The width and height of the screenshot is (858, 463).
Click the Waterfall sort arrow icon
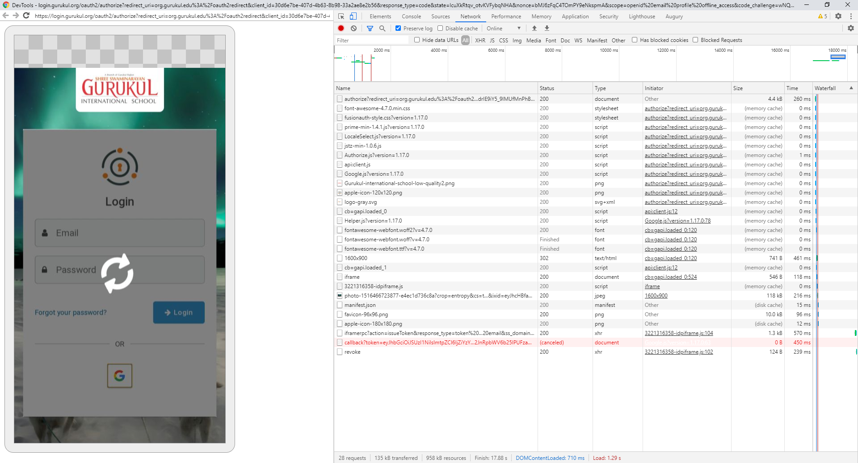click(851, 88)
